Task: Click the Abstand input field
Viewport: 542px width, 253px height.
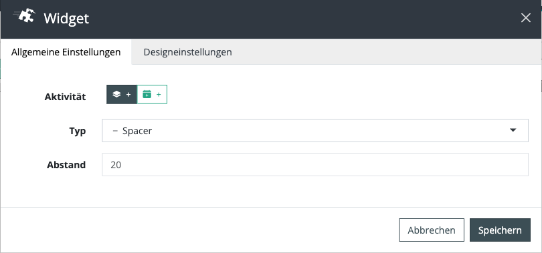Action: tap(315, 164)
